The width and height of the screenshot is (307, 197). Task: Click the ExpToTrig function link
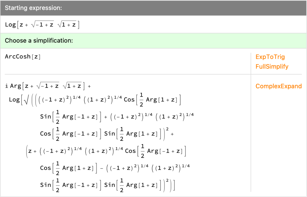pyautogui.click(x=270, y=57)
